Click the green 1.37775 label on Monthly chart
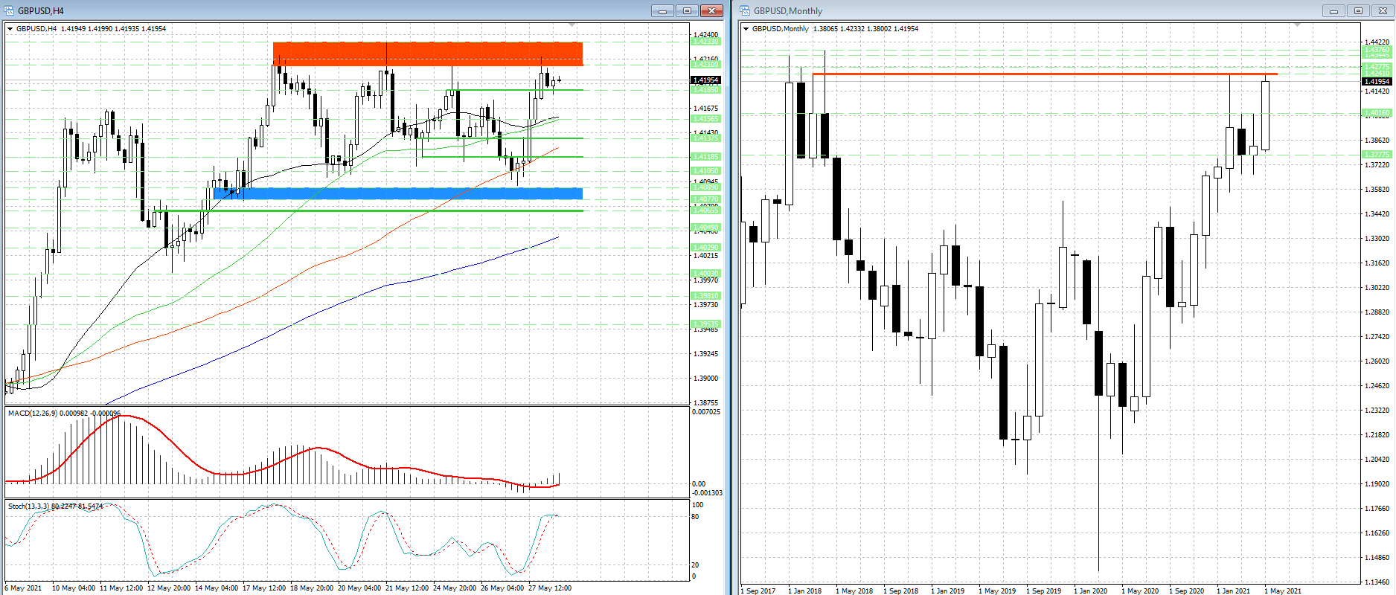Image resolution: width=1396 pixels, height=595 pixels. [x=1377, y=155]
